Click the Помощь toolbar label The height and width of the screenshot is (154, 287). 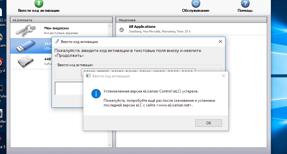tap(245, 11)
